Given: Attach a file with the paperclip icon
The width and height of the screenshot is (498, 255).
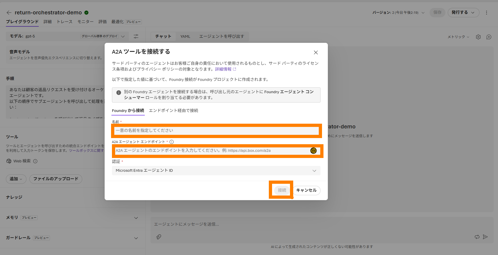Looking at the screenshot, I should click(159, 237).
